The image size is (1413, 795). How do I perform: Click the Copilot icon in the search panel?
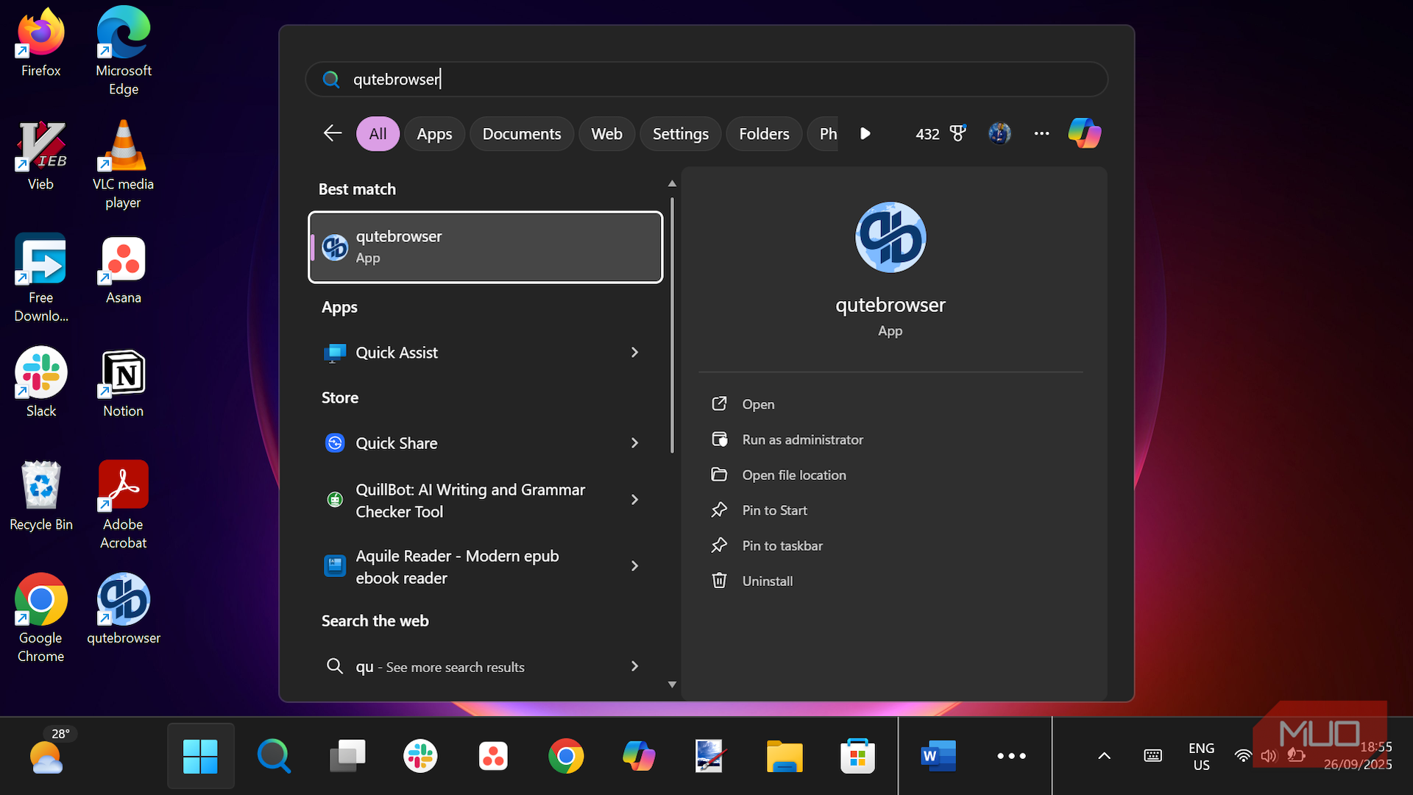click(1084, 133)
